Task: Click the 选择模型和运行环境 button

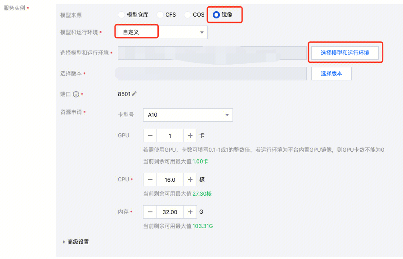Action: [345, 53]
